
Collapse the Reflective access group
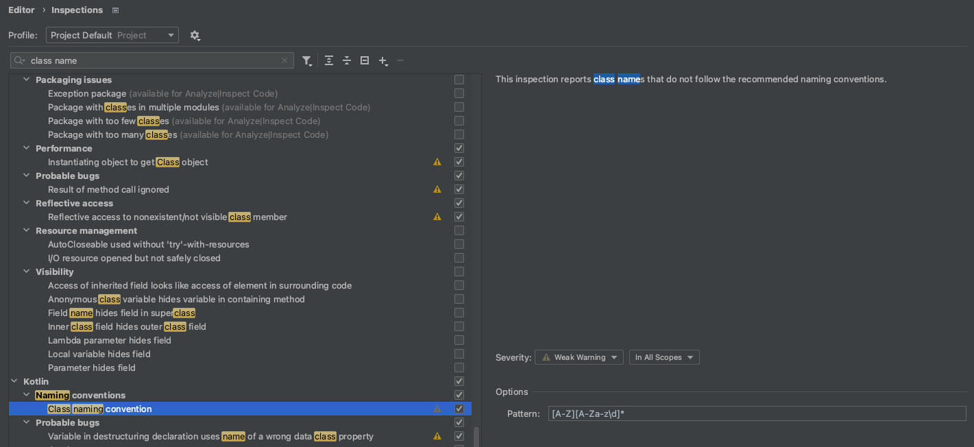[x=27, y=203]
